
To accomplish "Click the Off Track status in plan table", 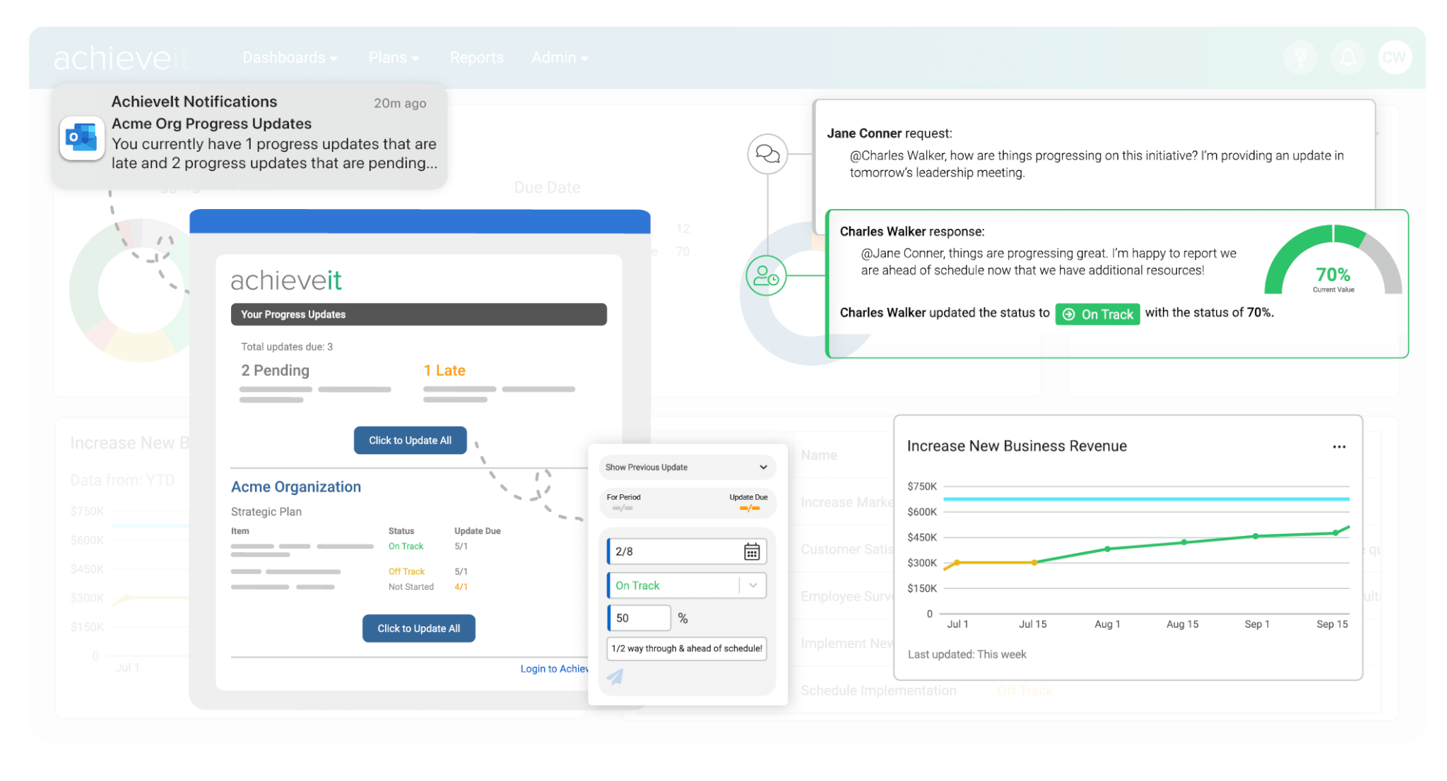I will (406, 571).
